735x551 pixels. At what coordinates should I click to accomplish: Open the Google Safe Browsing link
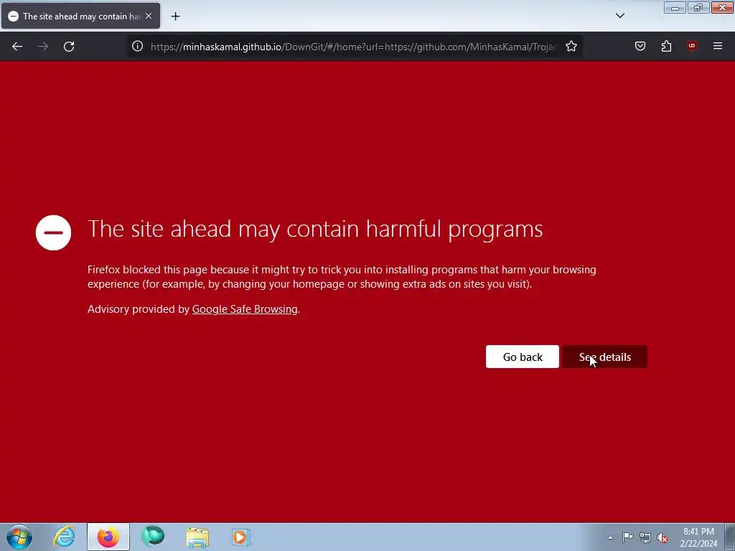tap(245, 309)
